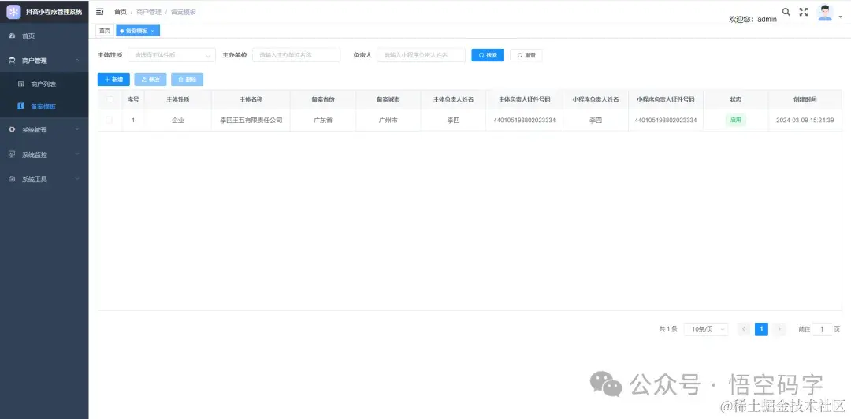
Task: Click the 删除 button
Action: point(188,80)
